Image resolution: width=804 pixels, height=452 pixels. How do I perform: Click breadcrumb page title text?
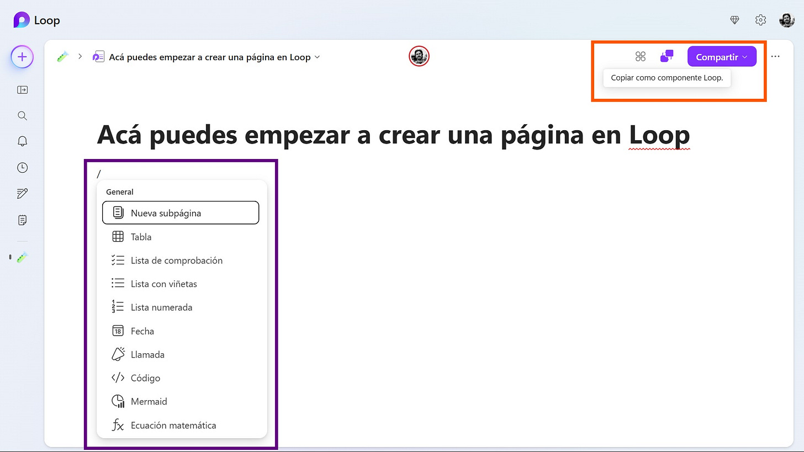(x=210, y=57)
